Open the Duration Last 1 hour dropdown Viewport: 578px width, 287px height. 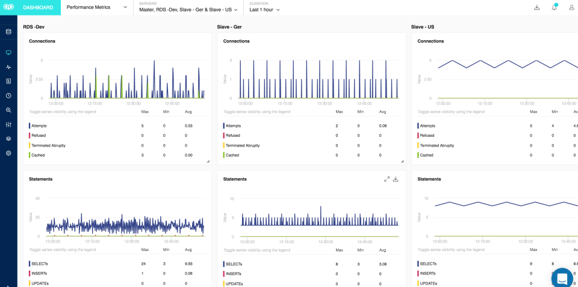click(x=265, y=10)
